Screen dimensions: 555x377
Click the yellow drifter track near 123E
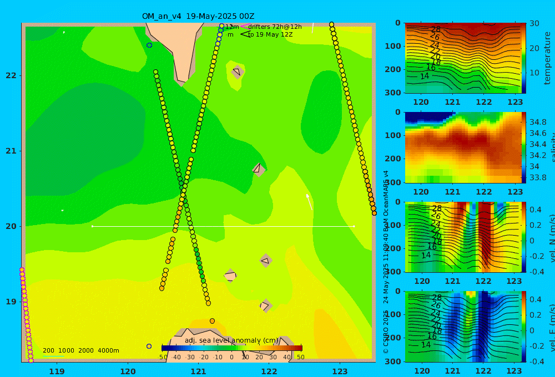tap(353, 119)
